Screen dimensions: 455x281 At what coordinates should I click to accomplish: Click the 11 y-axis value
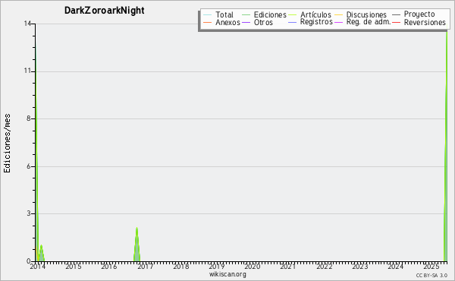(28, 71)
